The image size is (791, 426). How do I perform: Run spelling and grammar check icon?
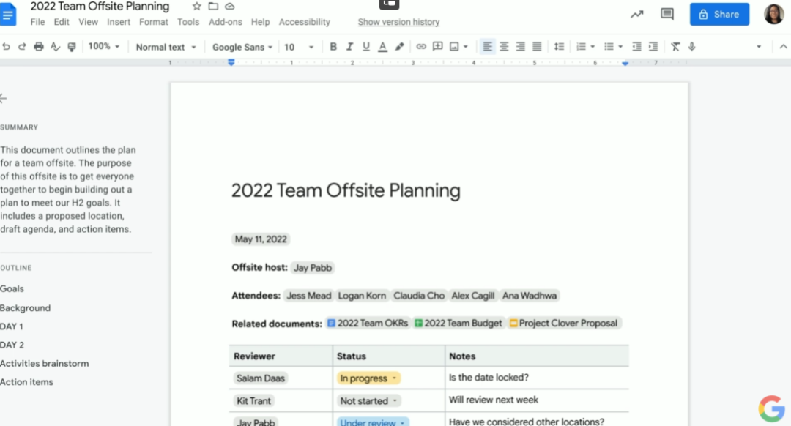(56, 47)
